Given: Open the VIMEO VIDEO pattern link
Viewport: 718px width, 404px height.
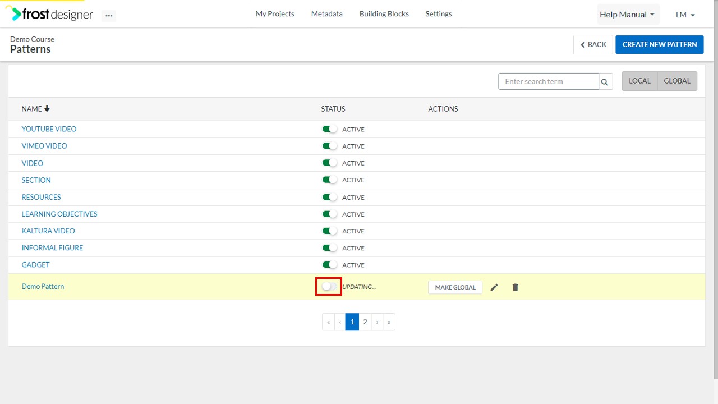Looking at the screenshot, I should (44, 146).
